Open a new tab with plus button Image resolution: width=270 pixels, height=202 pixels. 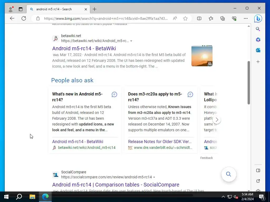[x=95, y=9]
